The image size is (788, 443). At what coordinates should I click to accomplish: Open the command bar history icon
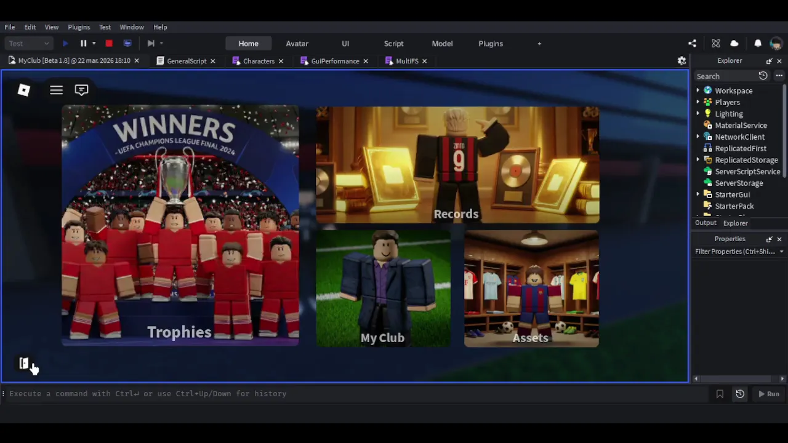740,394
